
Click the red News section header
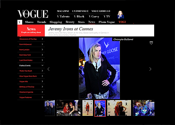click(31, 31)
